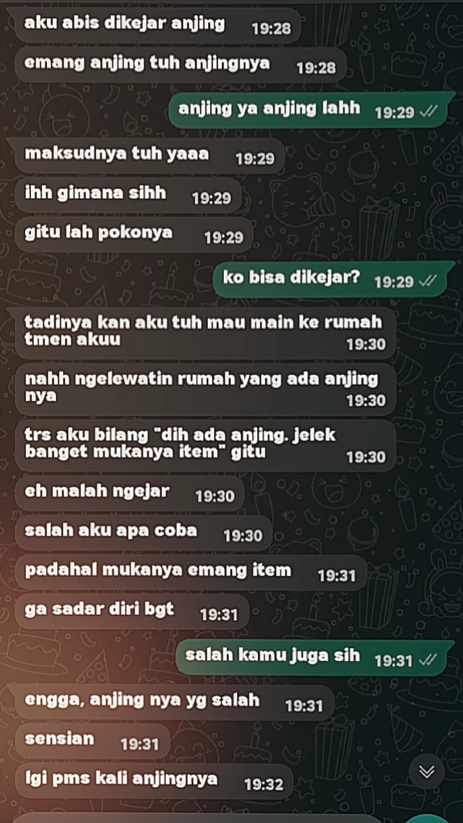Select the sent message "anjing ya anjing lahh"
This screenshot has height=823, width=463.
312,109
